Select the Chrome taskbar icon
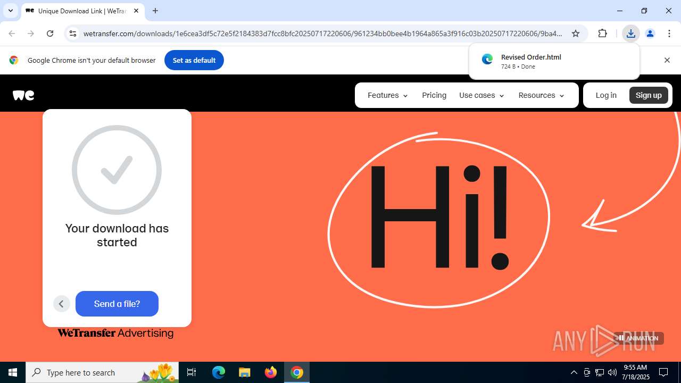Viewport: 681px width, 383px height. pos(297,372)
